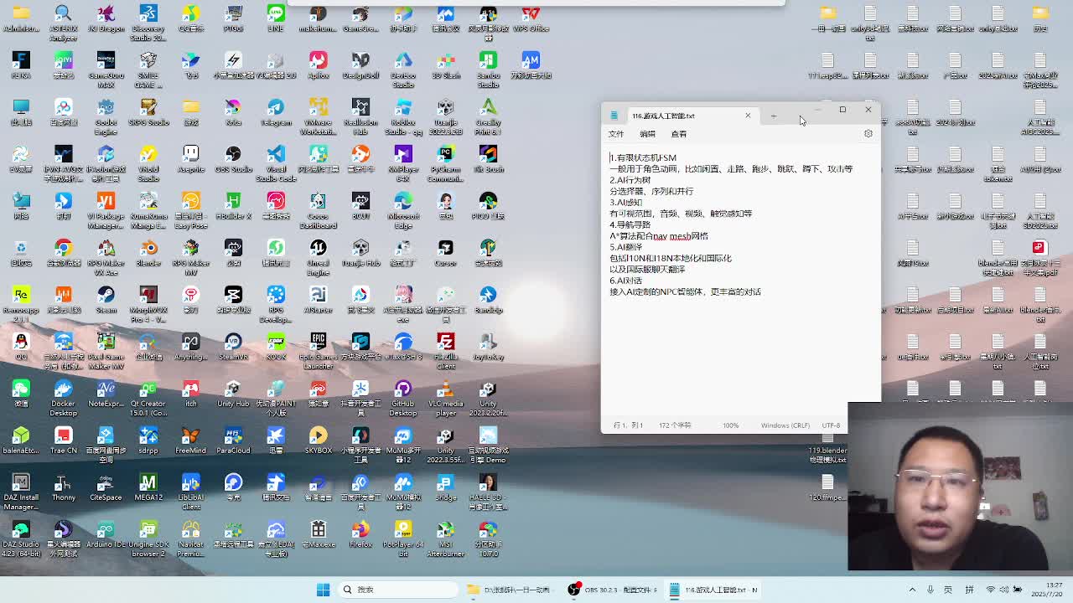Click the Epic Games Launcher icon

318,343
